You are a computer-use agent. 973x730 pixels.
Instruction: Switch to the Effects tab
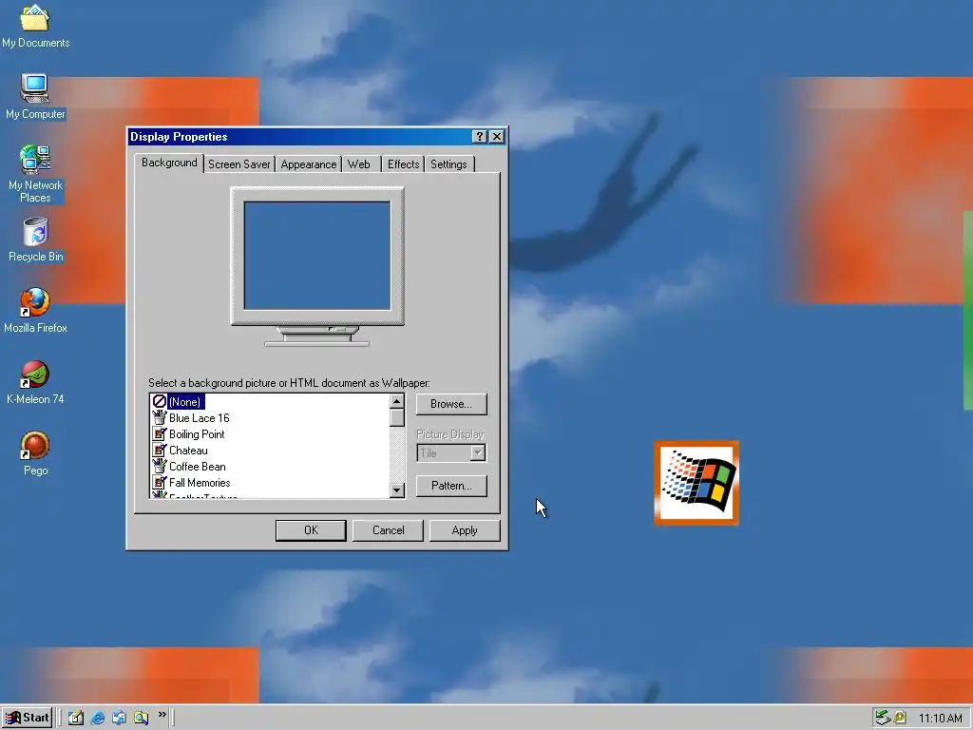pyautogui.click(x=403, y=164)
